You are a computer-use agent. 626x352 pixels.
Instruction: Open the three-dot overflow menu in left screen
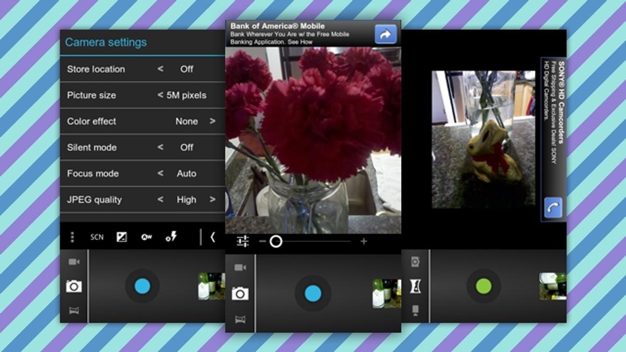[72, 237]
